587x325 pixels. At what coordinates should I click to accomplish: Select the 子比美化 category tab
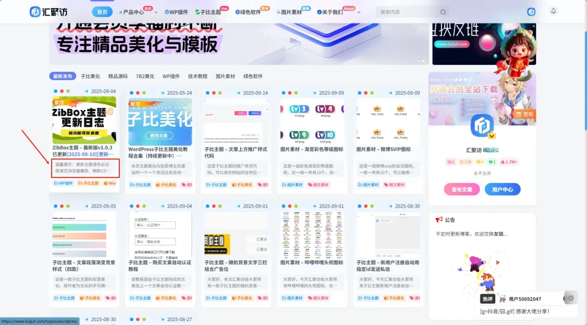coord(90,76)
